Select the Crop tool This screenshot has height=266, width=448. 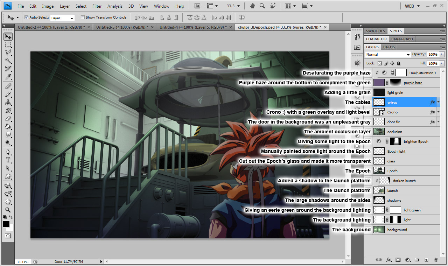click(x=8, y=69)
